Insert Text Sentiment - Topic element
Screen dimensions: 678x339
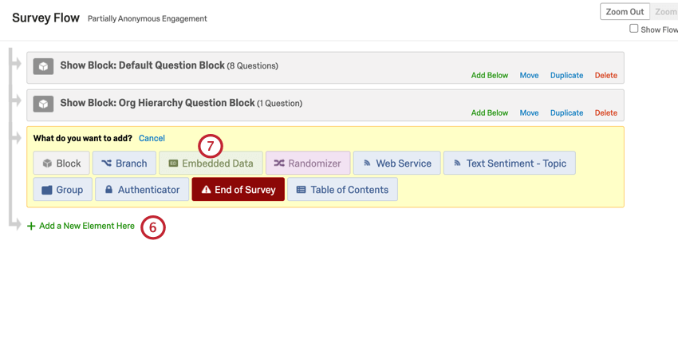(509, 164)
